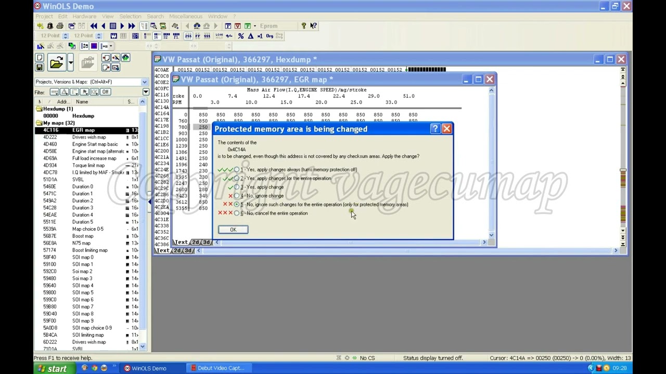
Task: Click the flag filter button
Action: 84,92
